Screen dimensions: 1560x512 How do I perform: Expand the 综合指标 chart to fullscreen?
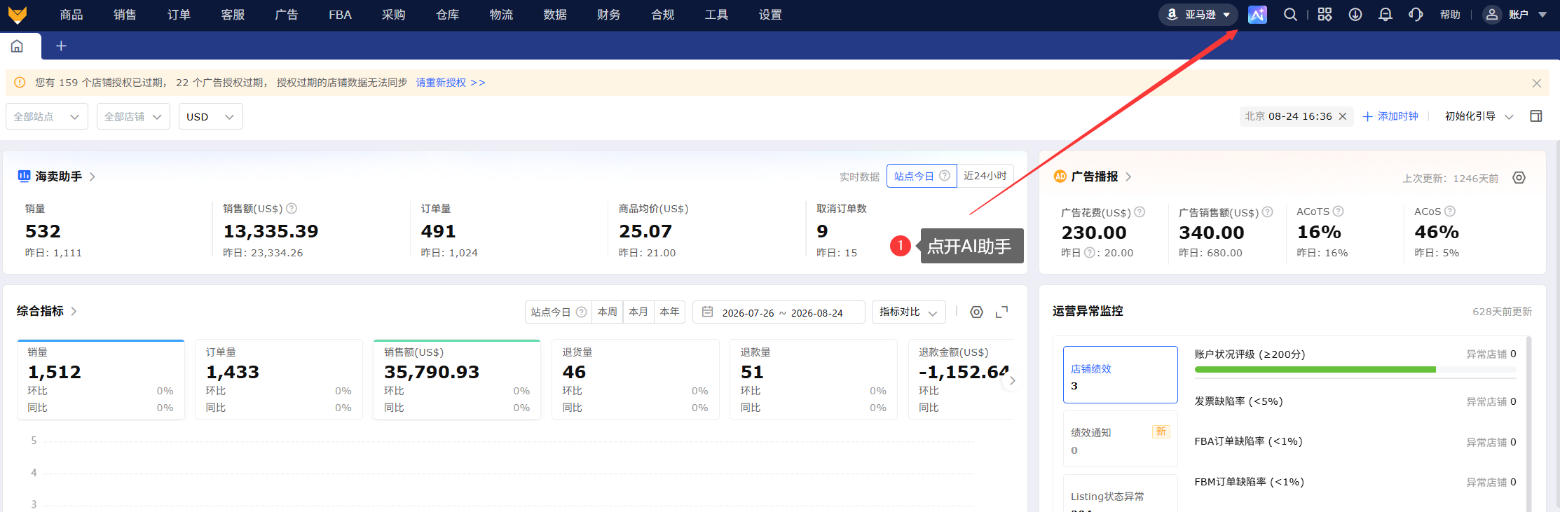tap(1002, 312)
